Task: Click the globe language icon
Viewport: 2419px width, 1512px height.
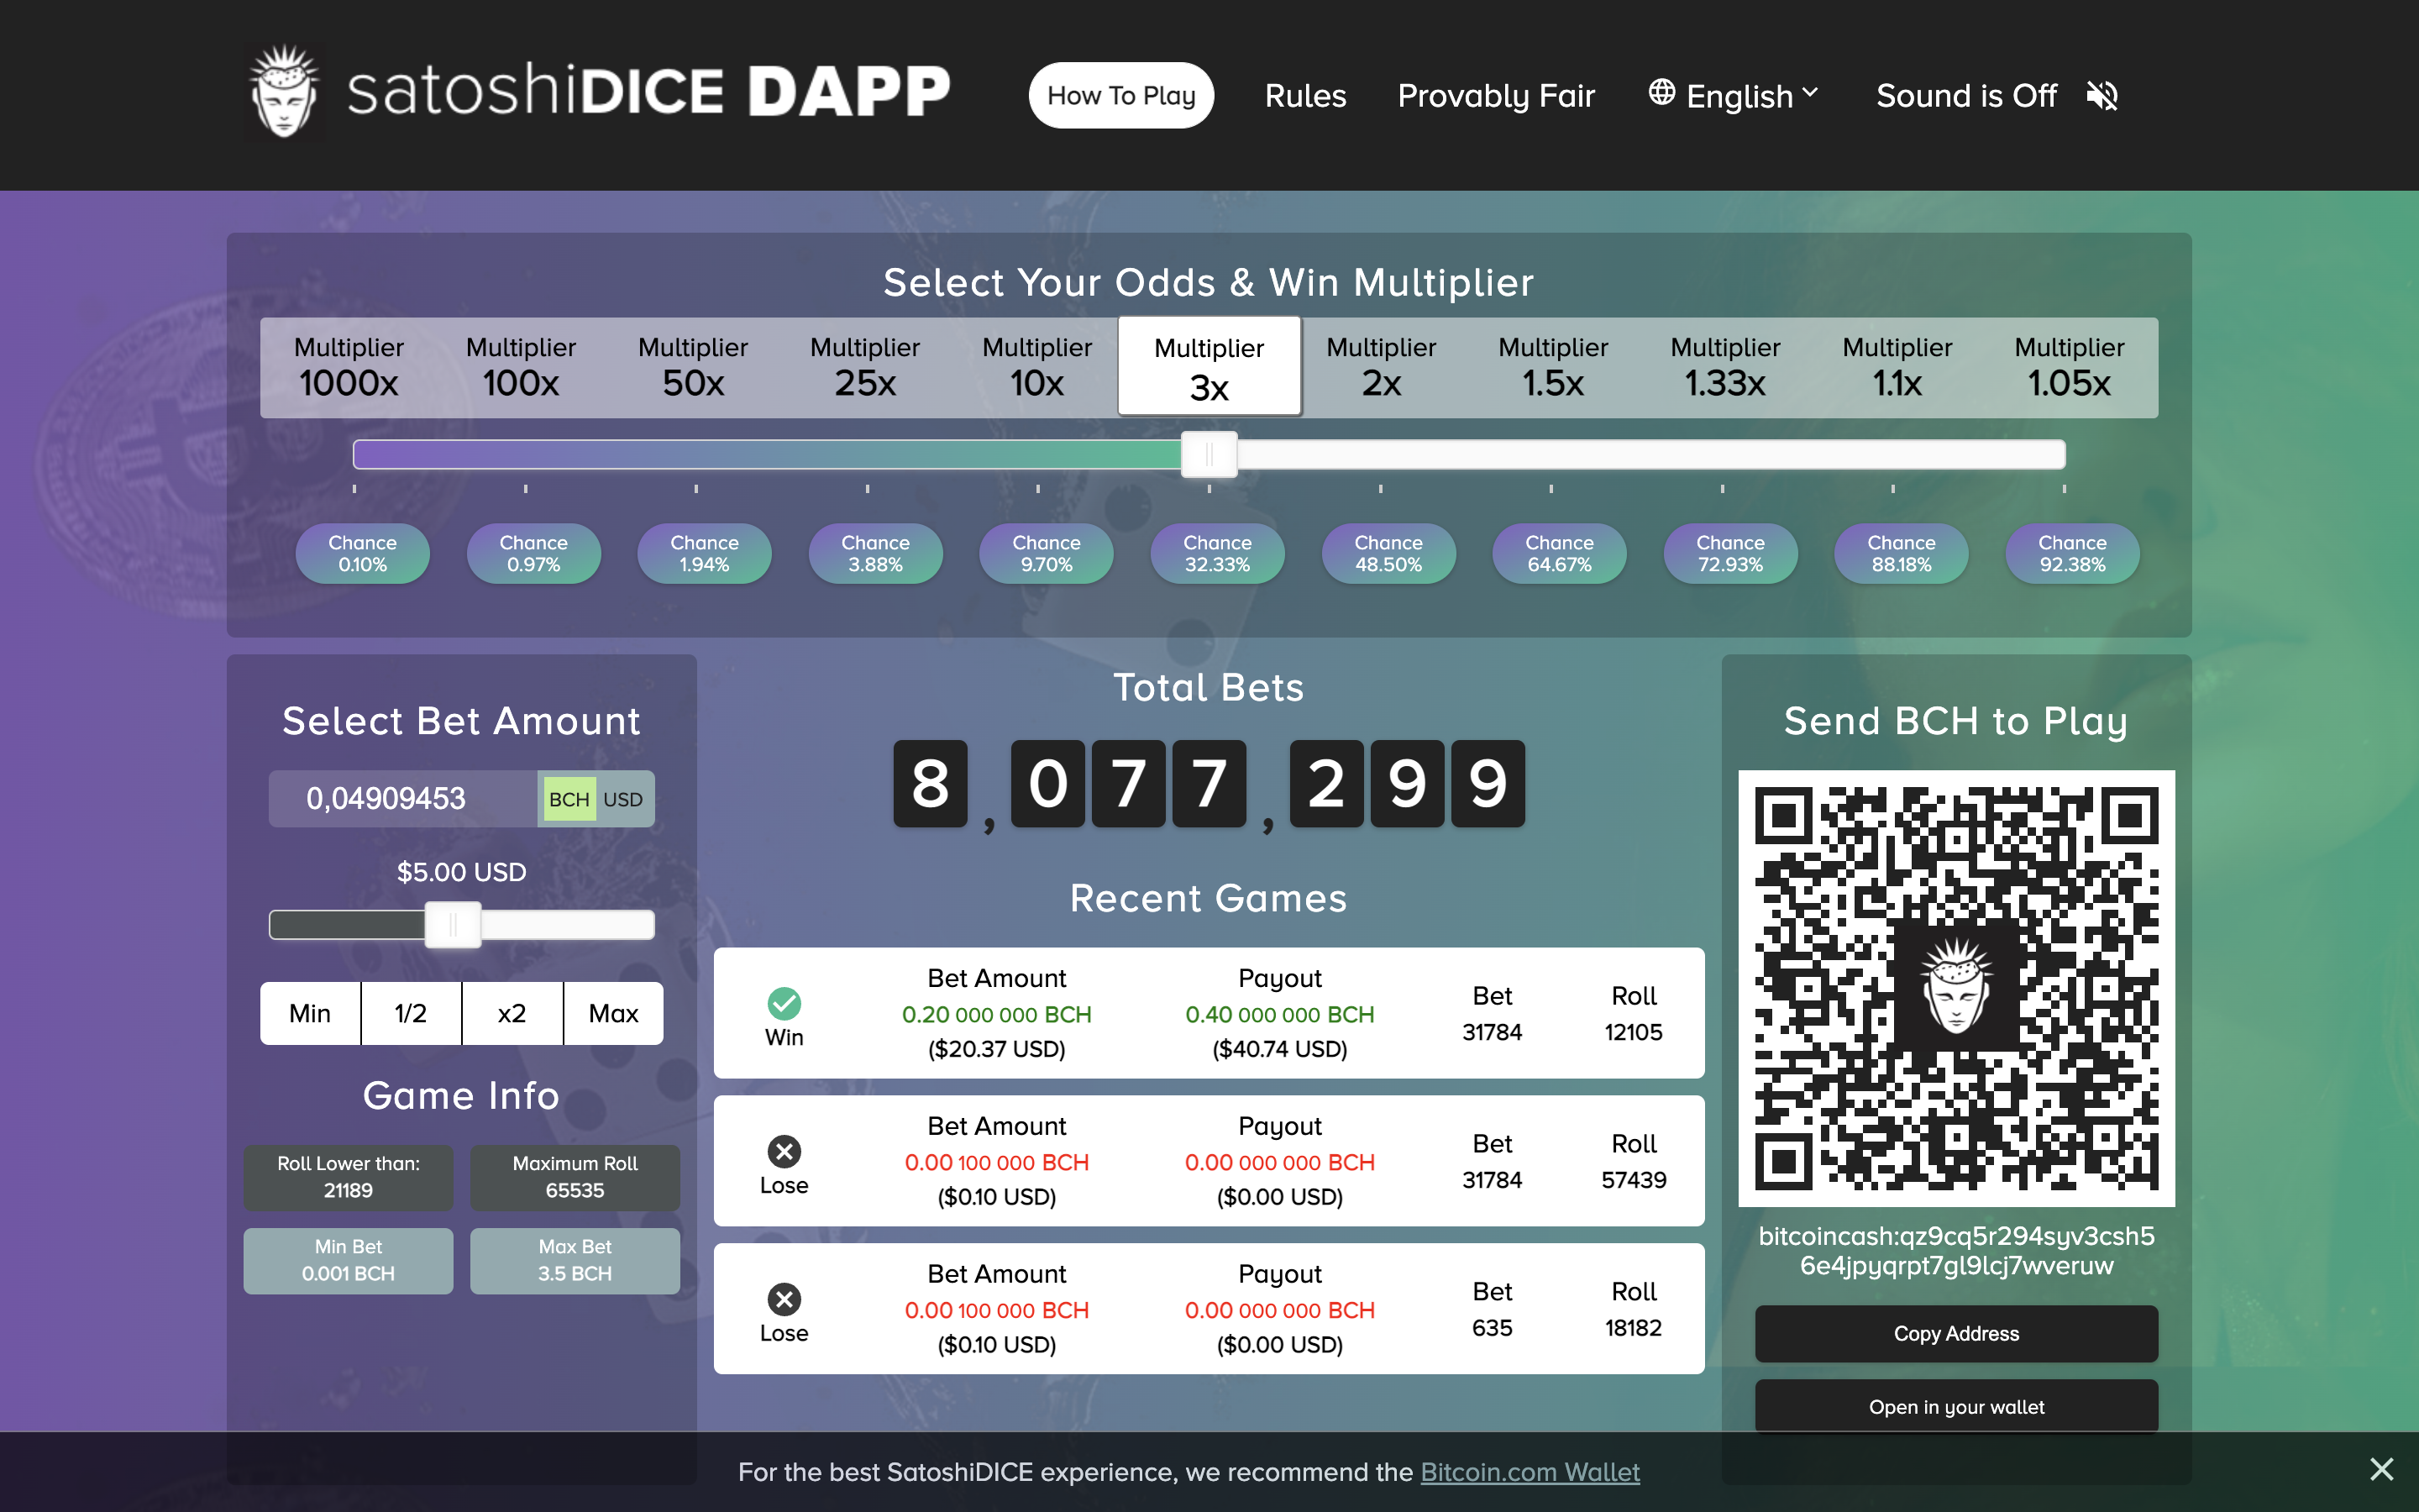Action: pyautogui.click(x=1661, y=92)
